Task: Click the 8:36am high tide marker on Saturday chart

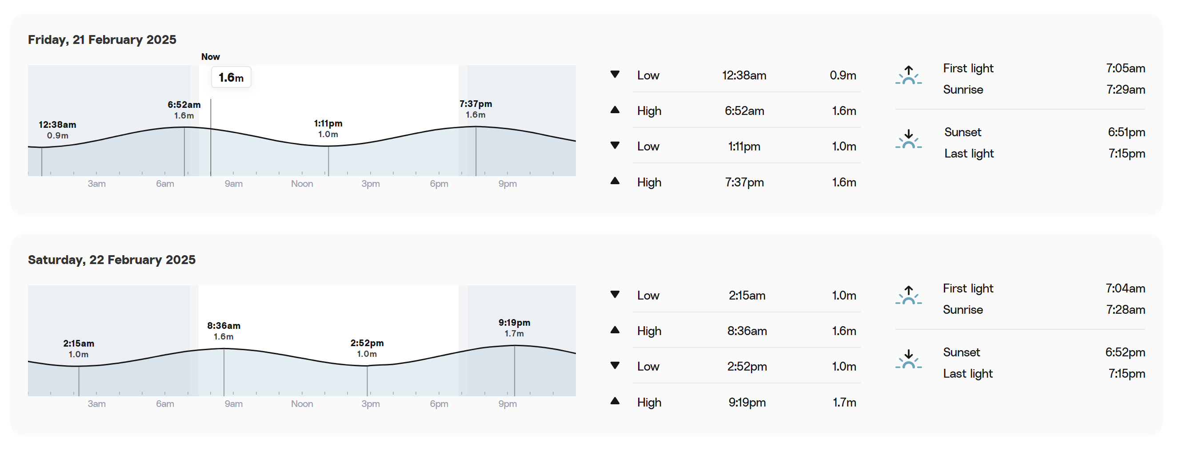Action: click(x=224, y=331)
